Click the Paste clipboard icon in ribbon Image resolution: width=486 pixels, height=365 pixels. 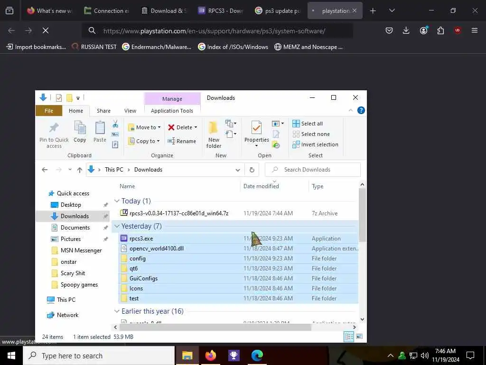(100, 132)
